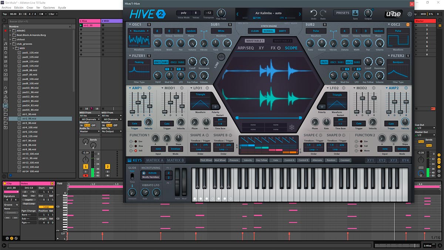The image size is (444, 250).
Task: Launch the str2_98 clip play button
Action: click(81, 25)
